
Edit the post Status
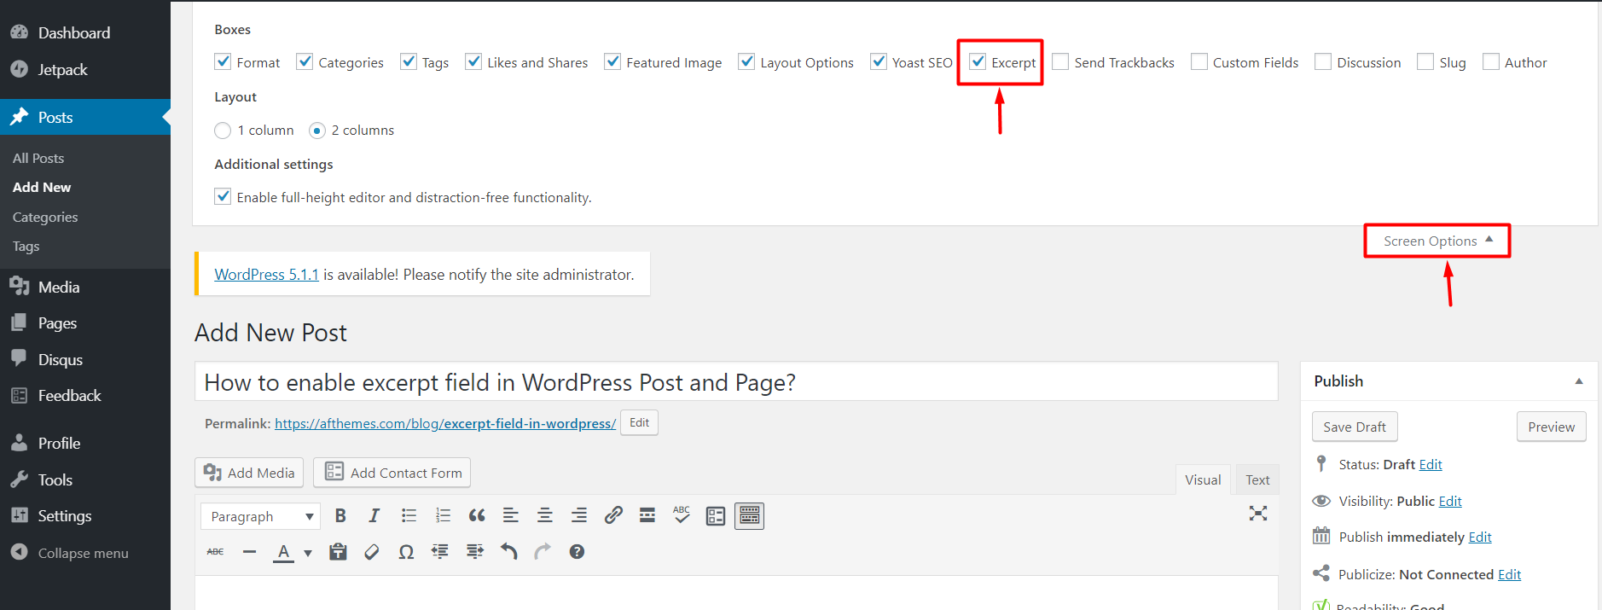[x=1431, y=464]
